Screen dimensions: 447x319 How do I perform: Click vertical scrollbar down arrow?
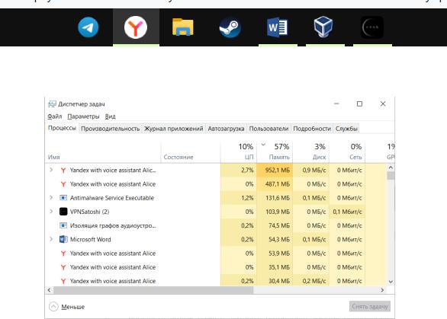click(391, 282)
